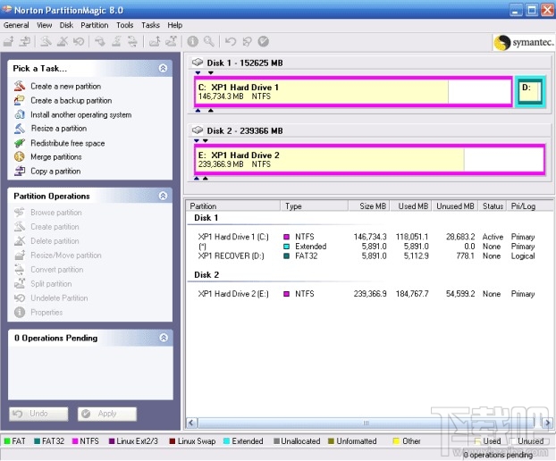This screenshot has width=556, height=461.
Task: Open the View menu
Action: tap(45, 25)
